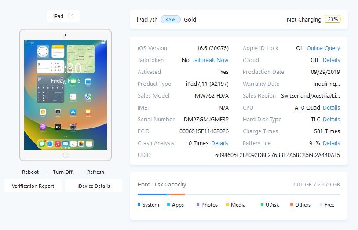Click production date 09/29/2019

325,72
